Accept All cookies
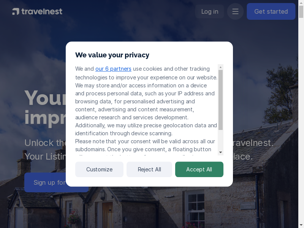Screen dimensions: 304x228 199,169
